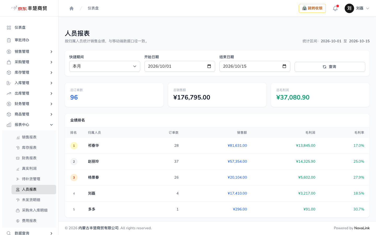Click the 商品管理 cube icon
This screenshot has height=235, width=376.
(x=9, y=114)
